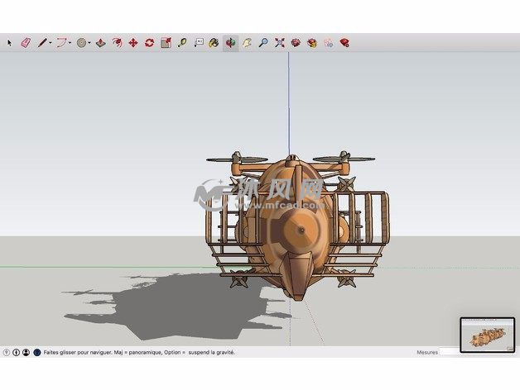Pick the pink Eraser tool
This screenshot has width=520, height=390.
pos(25,42)
